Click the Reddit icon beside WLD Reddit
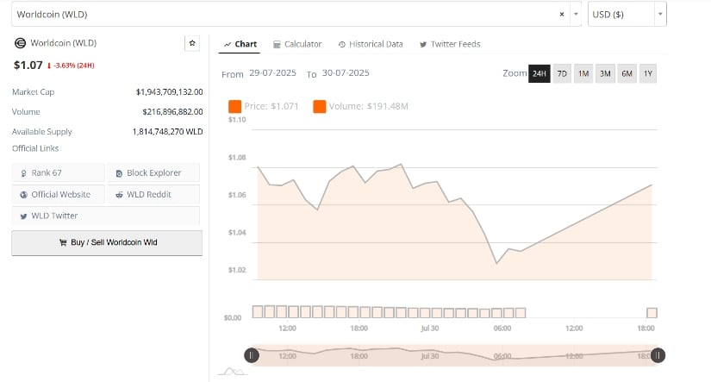The height and width of the screenshot is (382, 711). [119, 195]
